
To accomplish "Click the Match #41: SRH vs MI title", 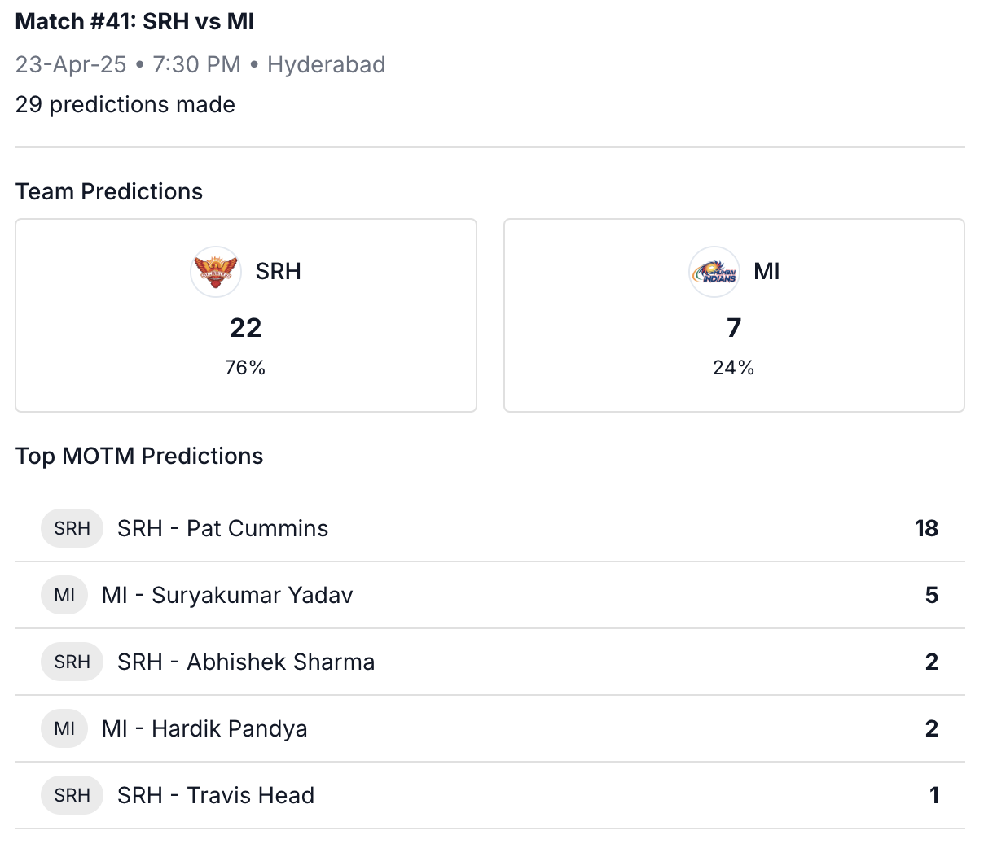I will click(x=134, y=22).
